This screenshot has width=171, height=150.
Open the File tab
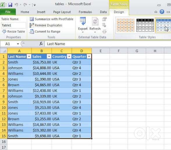coord(8,12)
